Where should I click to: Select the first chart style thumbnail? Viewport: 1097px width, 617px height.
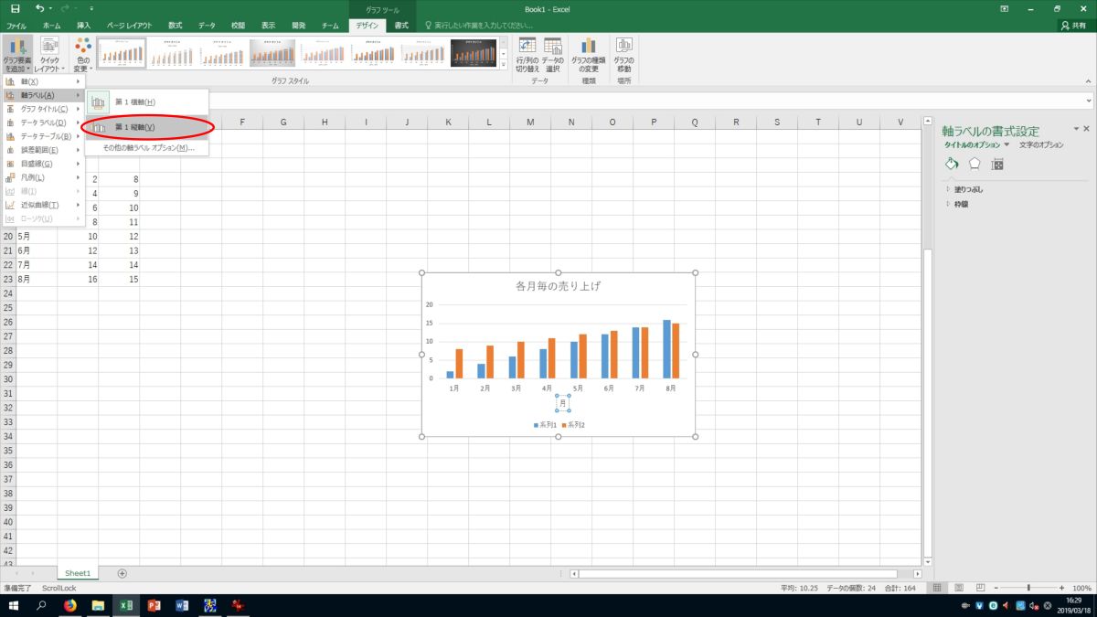(x=122, y=53)
